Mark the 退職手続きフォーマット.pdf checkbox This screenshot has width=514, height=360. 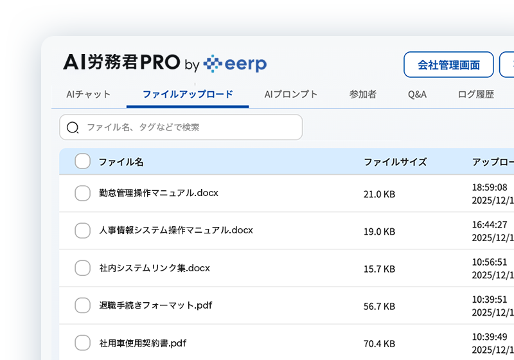82,305
